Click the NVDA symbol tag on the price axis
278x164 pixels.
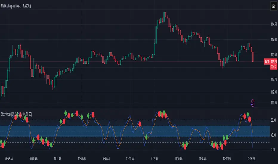pyautogui.click(x=267, y=61)
